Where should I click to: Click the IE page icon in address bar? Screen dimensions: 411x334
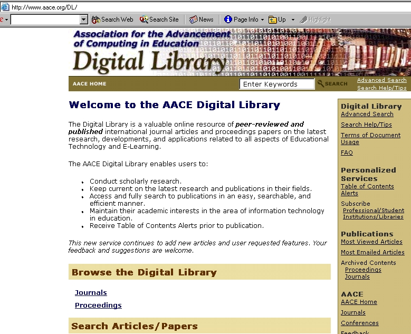[x=5, y=7]
